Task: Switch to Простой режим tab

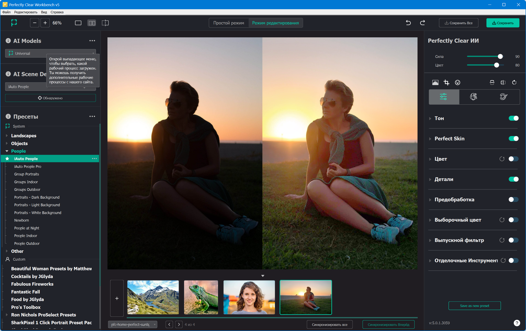Action: [228, 23]
